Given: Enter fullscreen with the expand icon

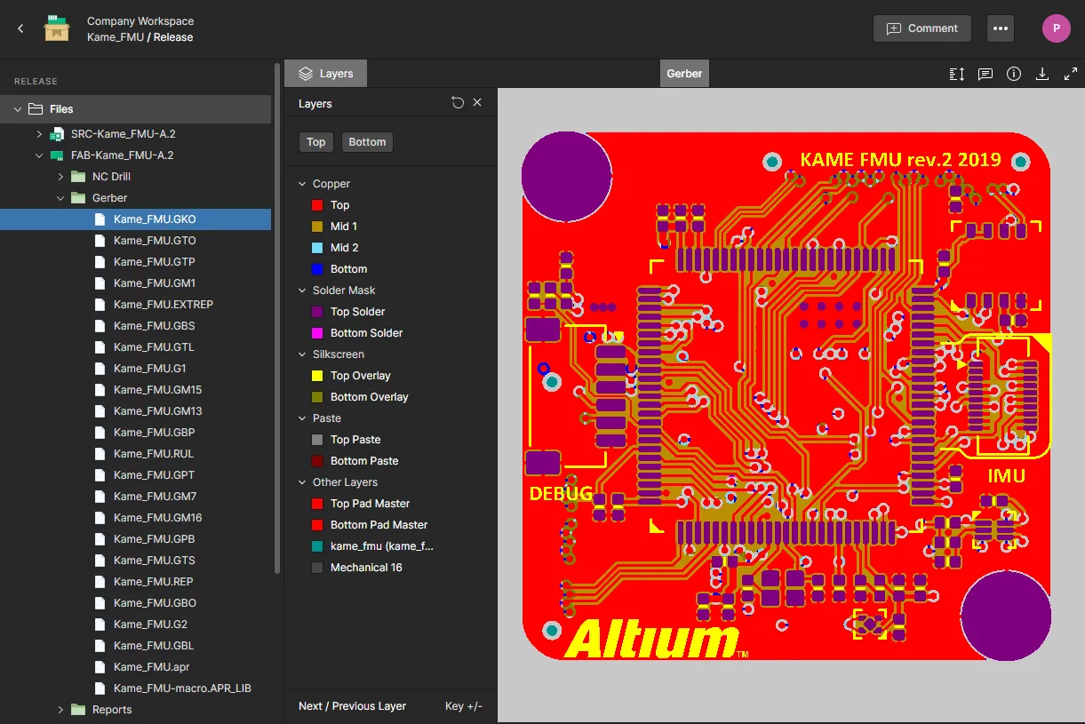Looking at the screenshot, I should point(1071,75).
